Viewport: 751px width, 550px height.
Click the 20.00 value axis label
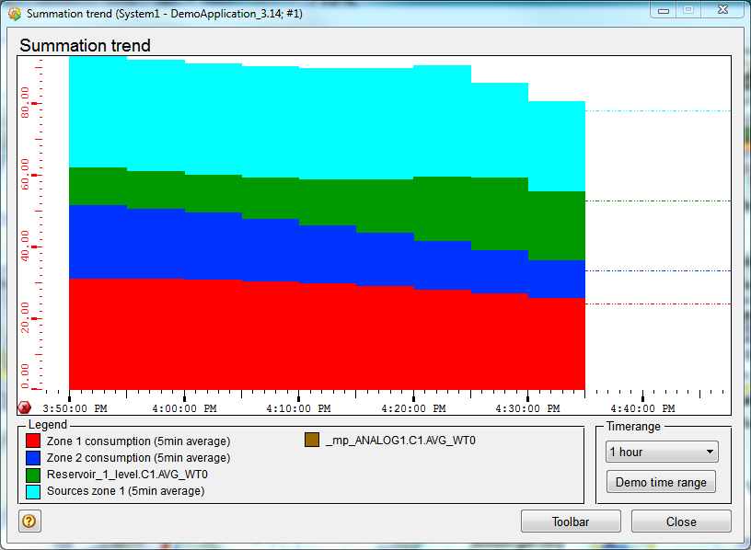(25, 318)
